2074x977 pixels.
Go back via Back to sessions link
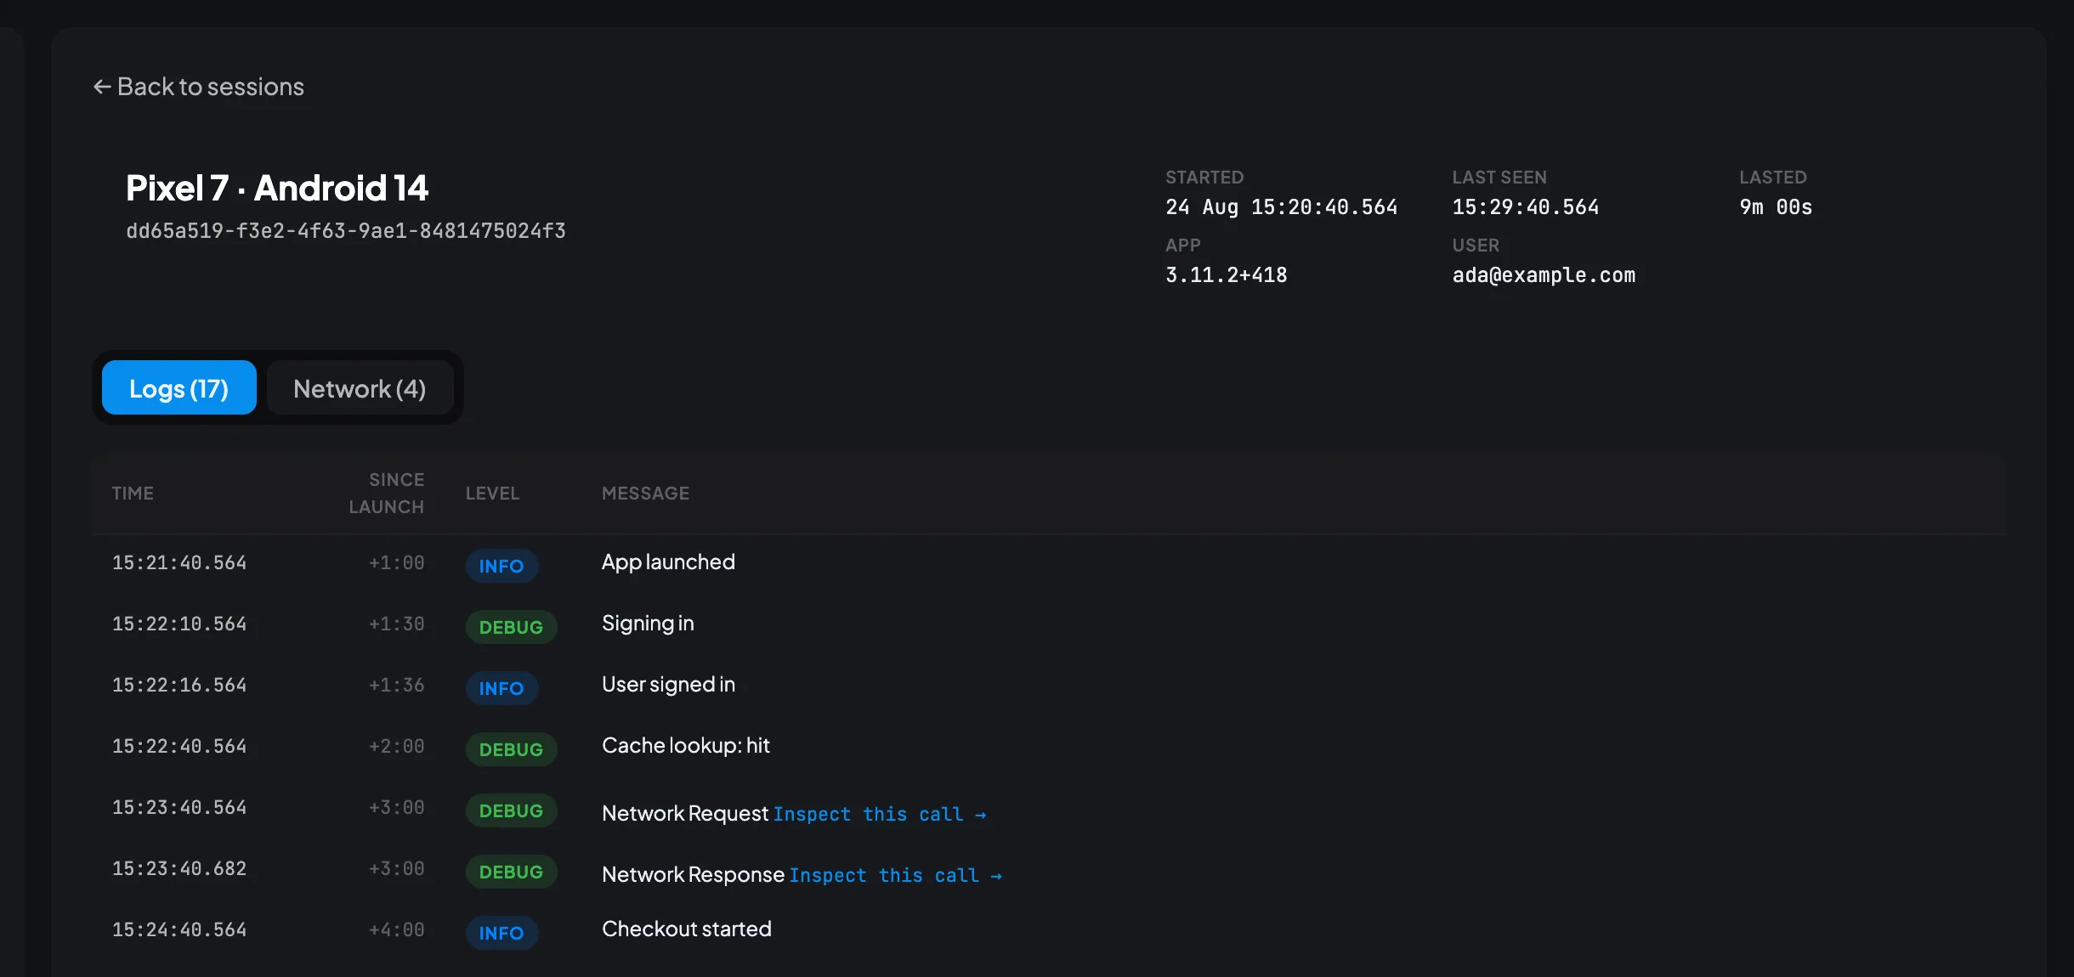(x=198, y=87)
